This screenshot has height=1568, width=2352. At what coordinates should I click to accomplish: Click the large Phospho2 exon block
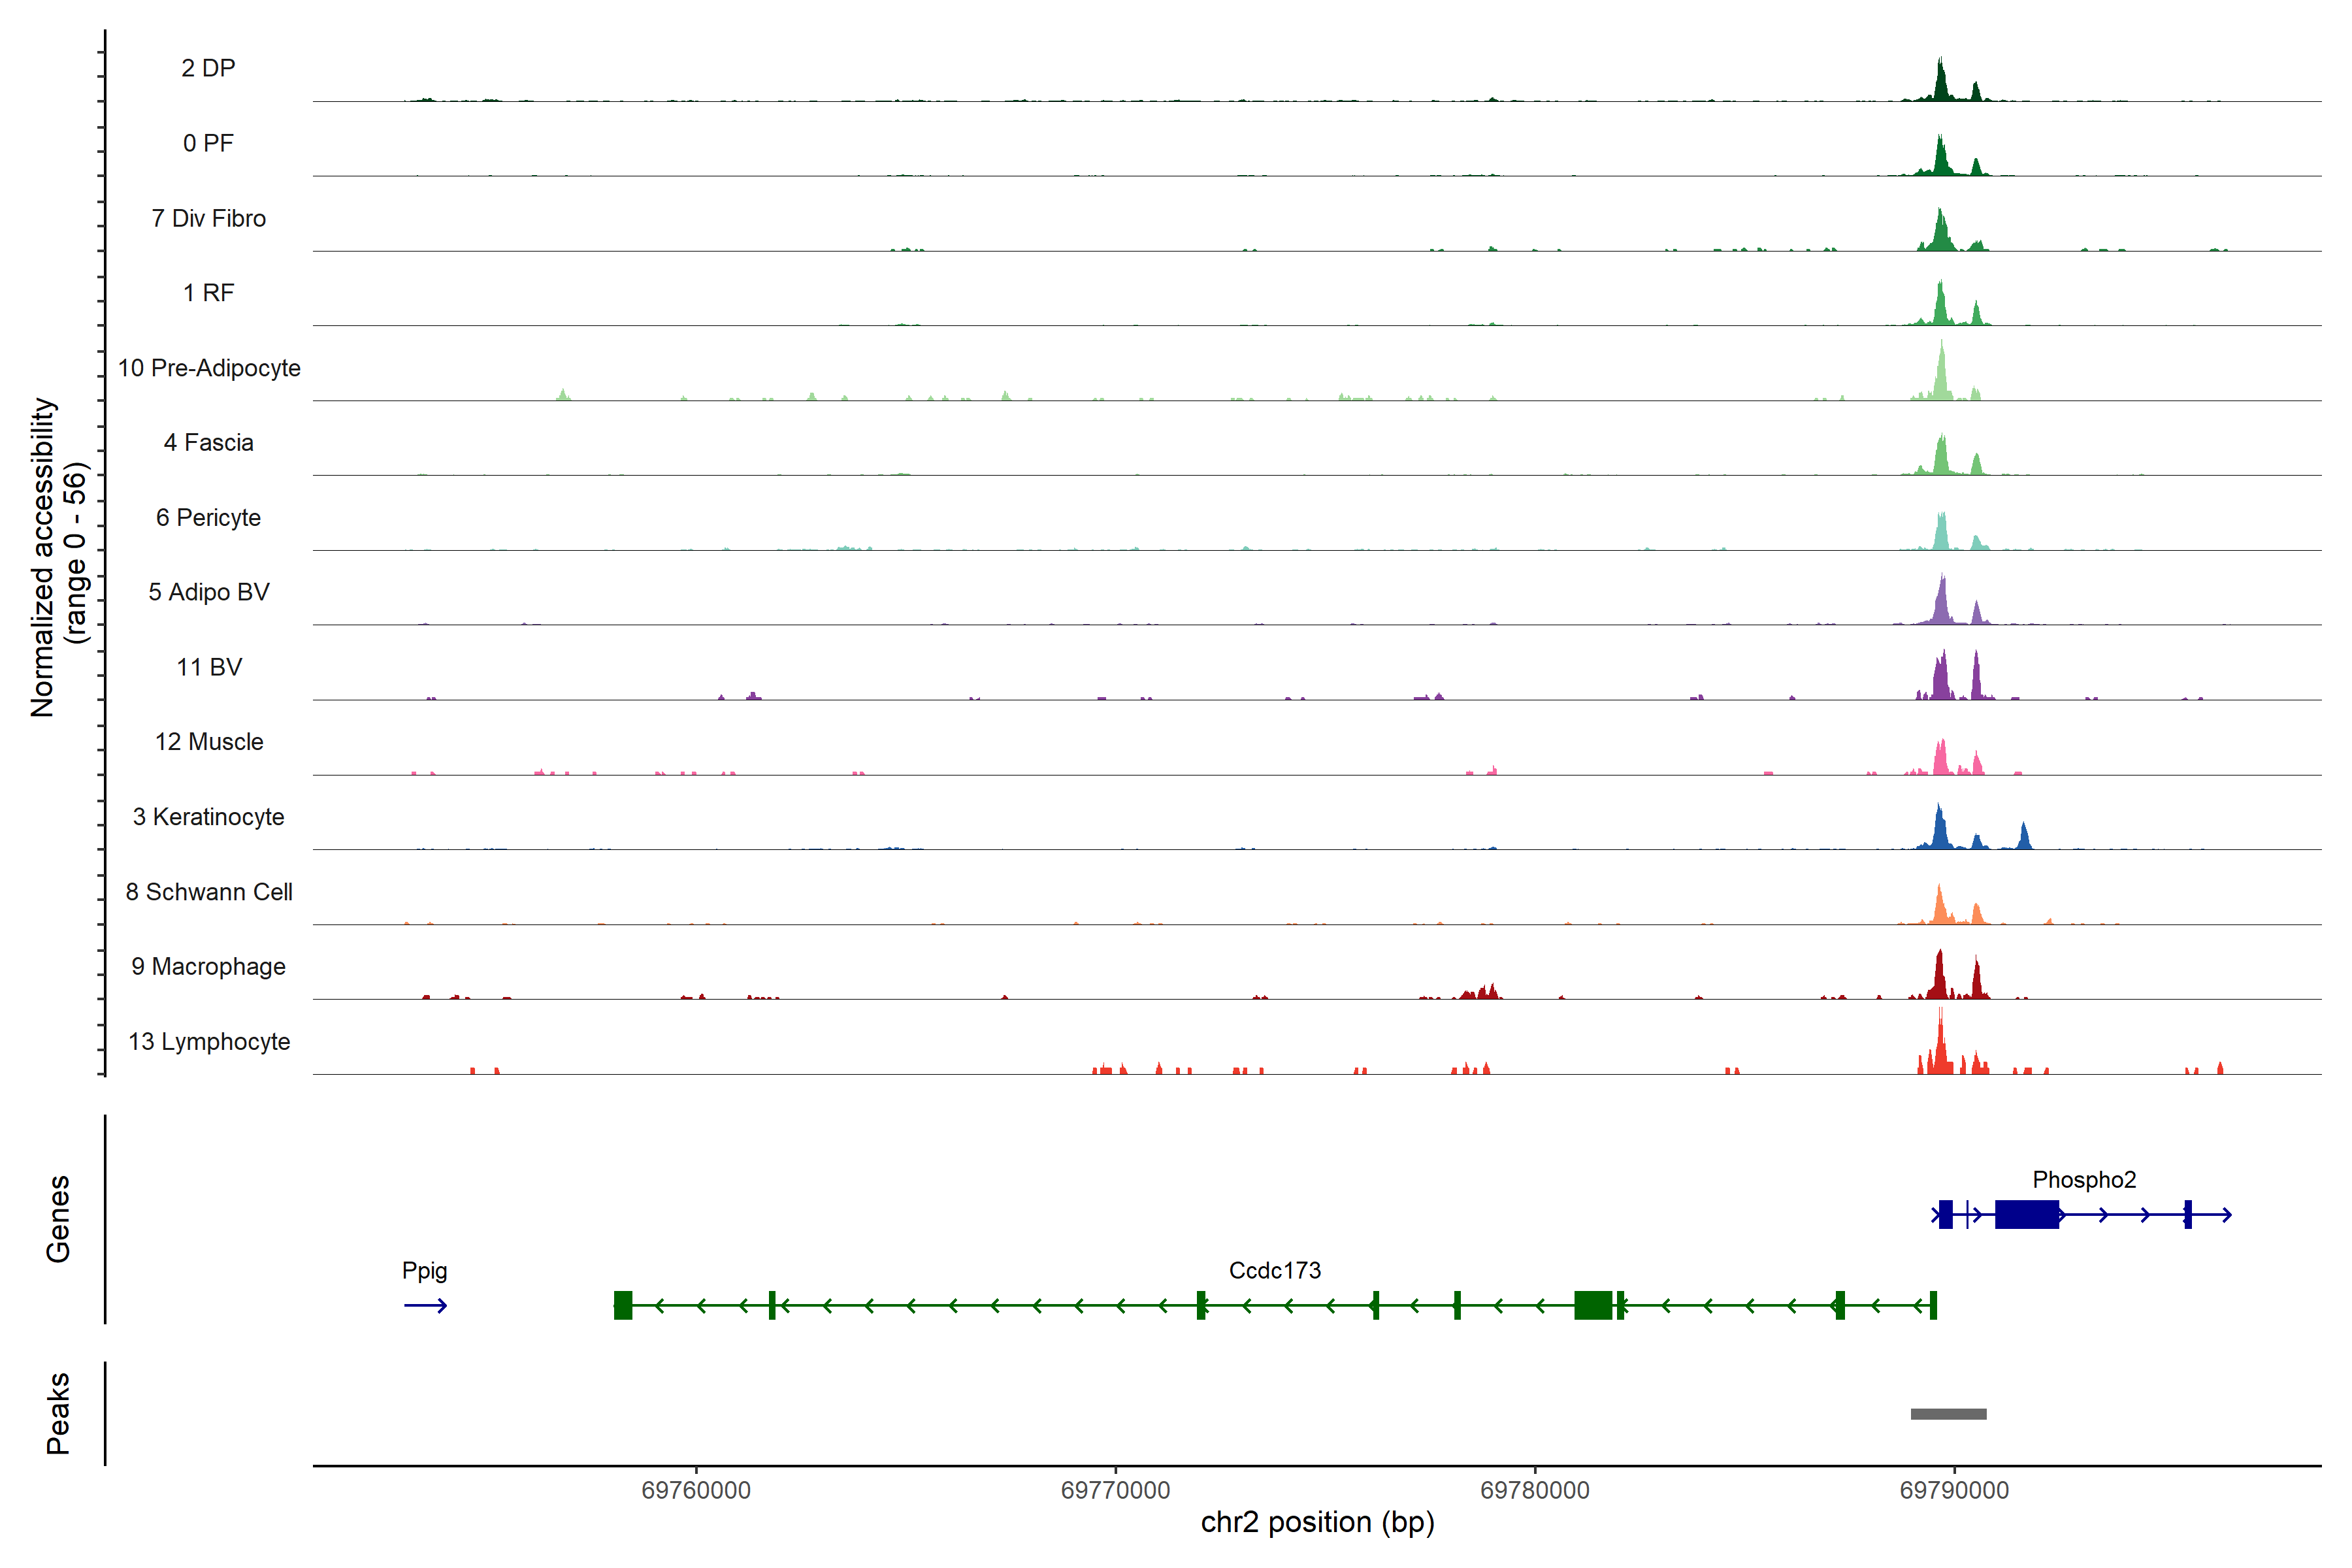point(2026,1214)
